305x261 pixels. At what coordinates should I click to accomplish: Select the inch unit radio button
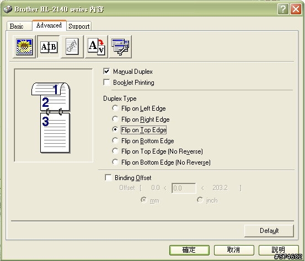tap(200, 200)
